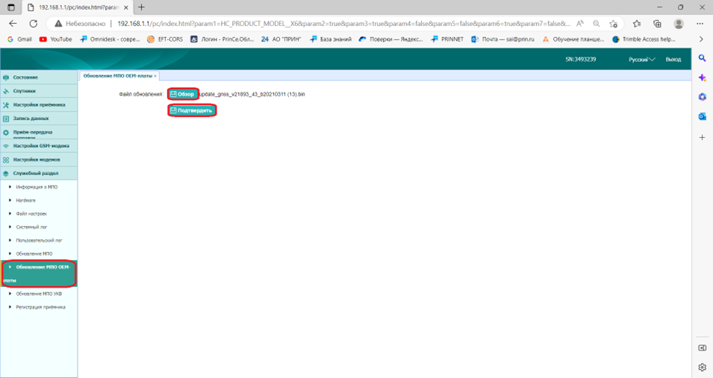Image resolution: width=713 pixels, height=378 pixels.
Task: Click the Запись данных icon
Action: tap(6, 119)
